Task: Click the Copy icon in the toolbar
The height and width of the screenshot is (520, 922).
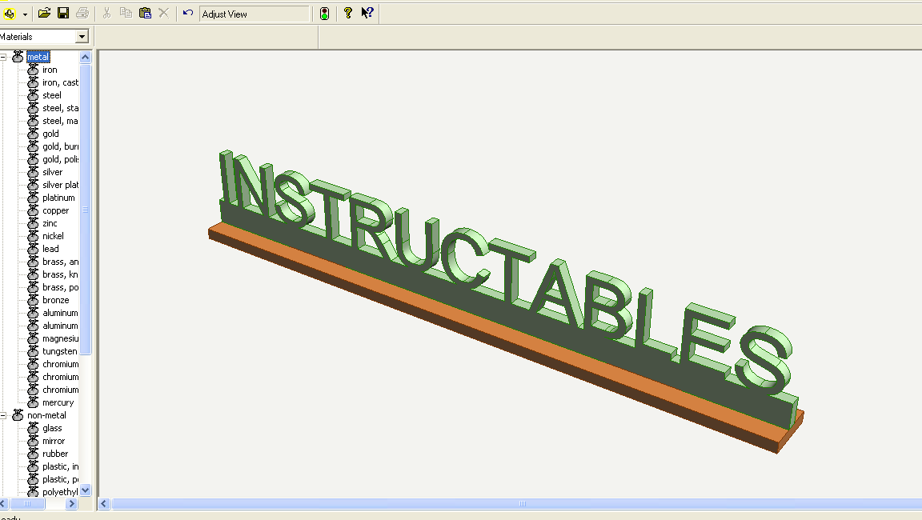Action: pos(126,13)
